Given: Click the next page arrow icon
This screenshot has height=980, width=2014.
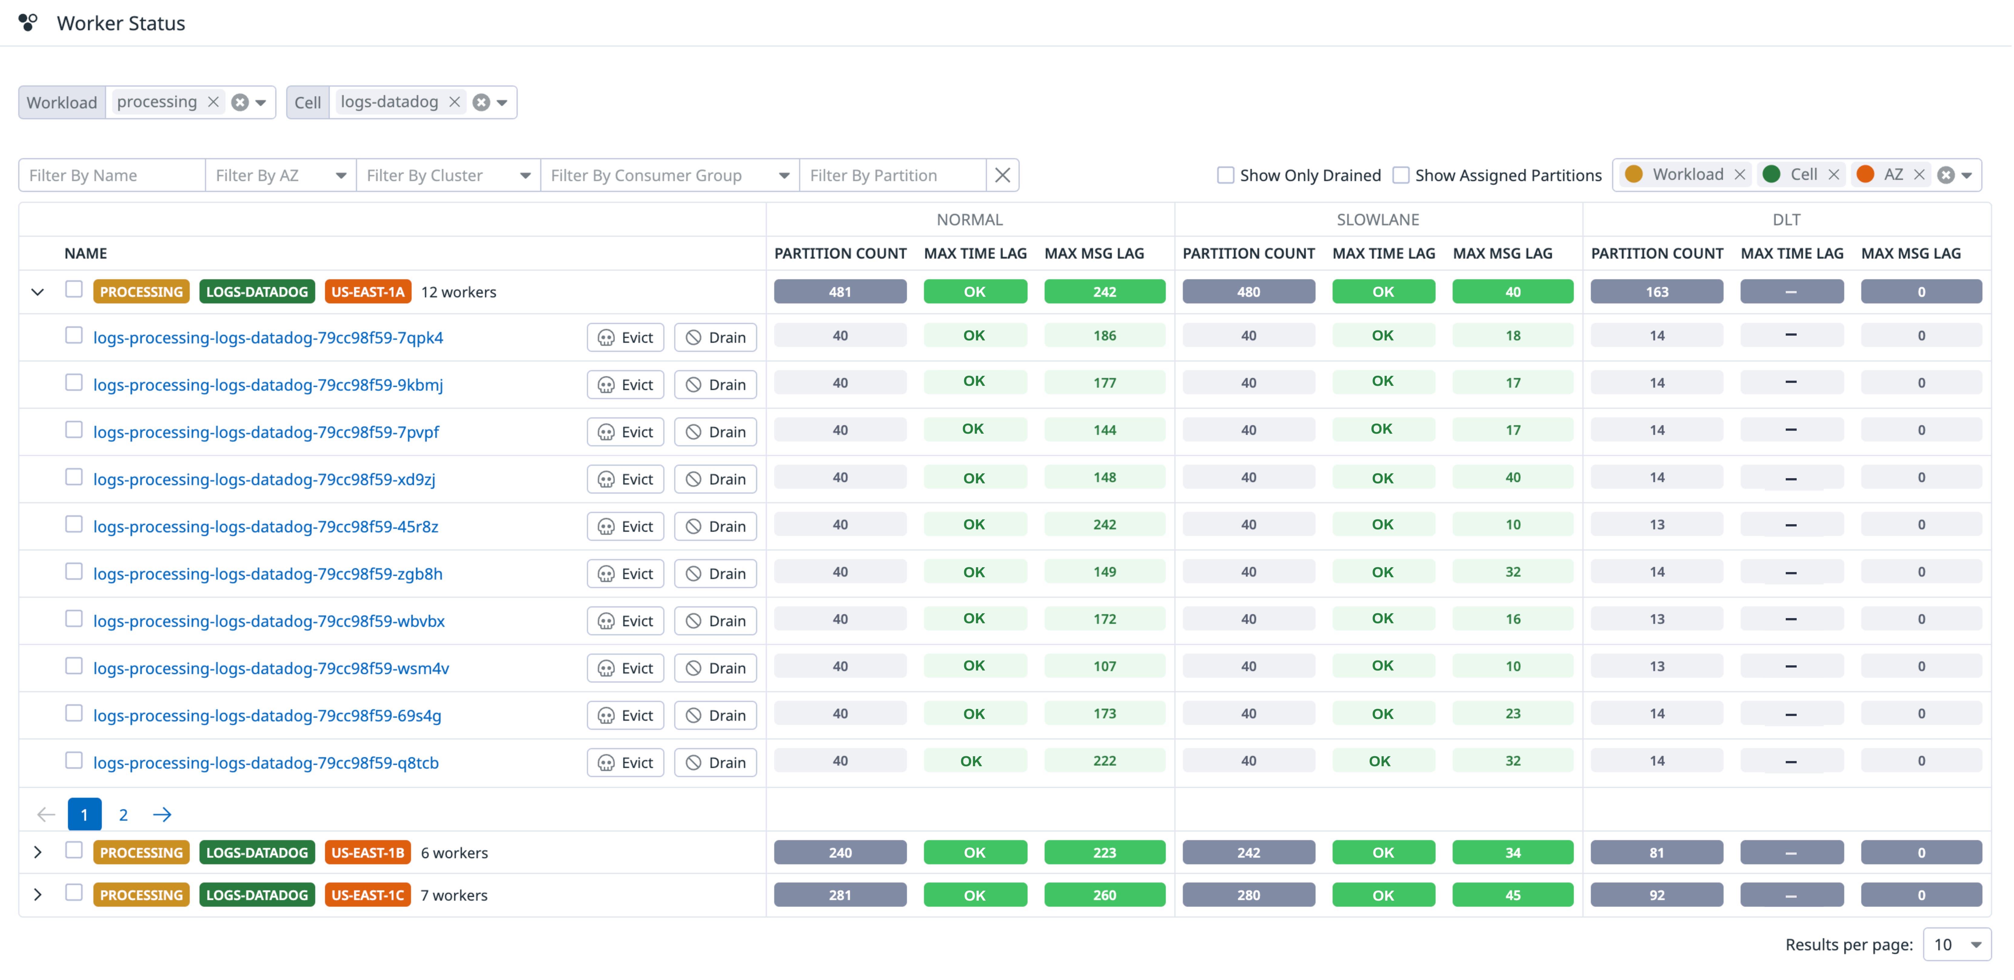Looking at the screenshot, I should click(x=162, y=814).
